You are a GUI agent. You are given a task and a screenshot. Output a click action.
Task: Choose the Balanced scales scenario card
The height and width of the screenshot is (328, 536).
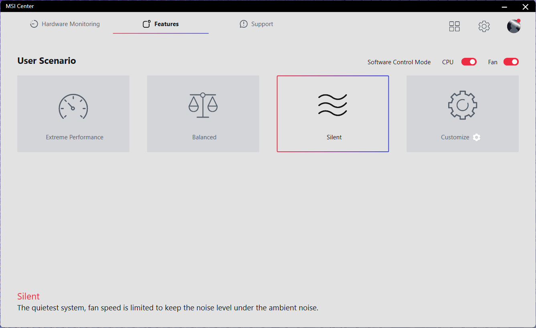203,114
